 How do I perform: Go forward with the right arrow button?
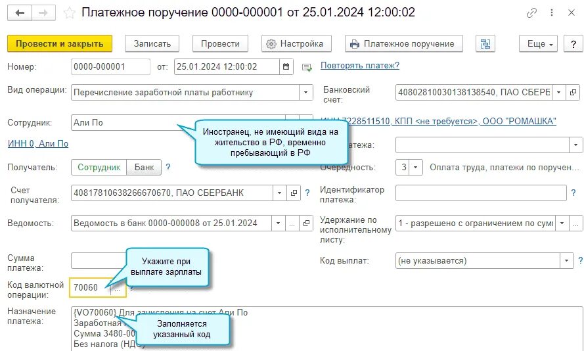pos(43,13)
